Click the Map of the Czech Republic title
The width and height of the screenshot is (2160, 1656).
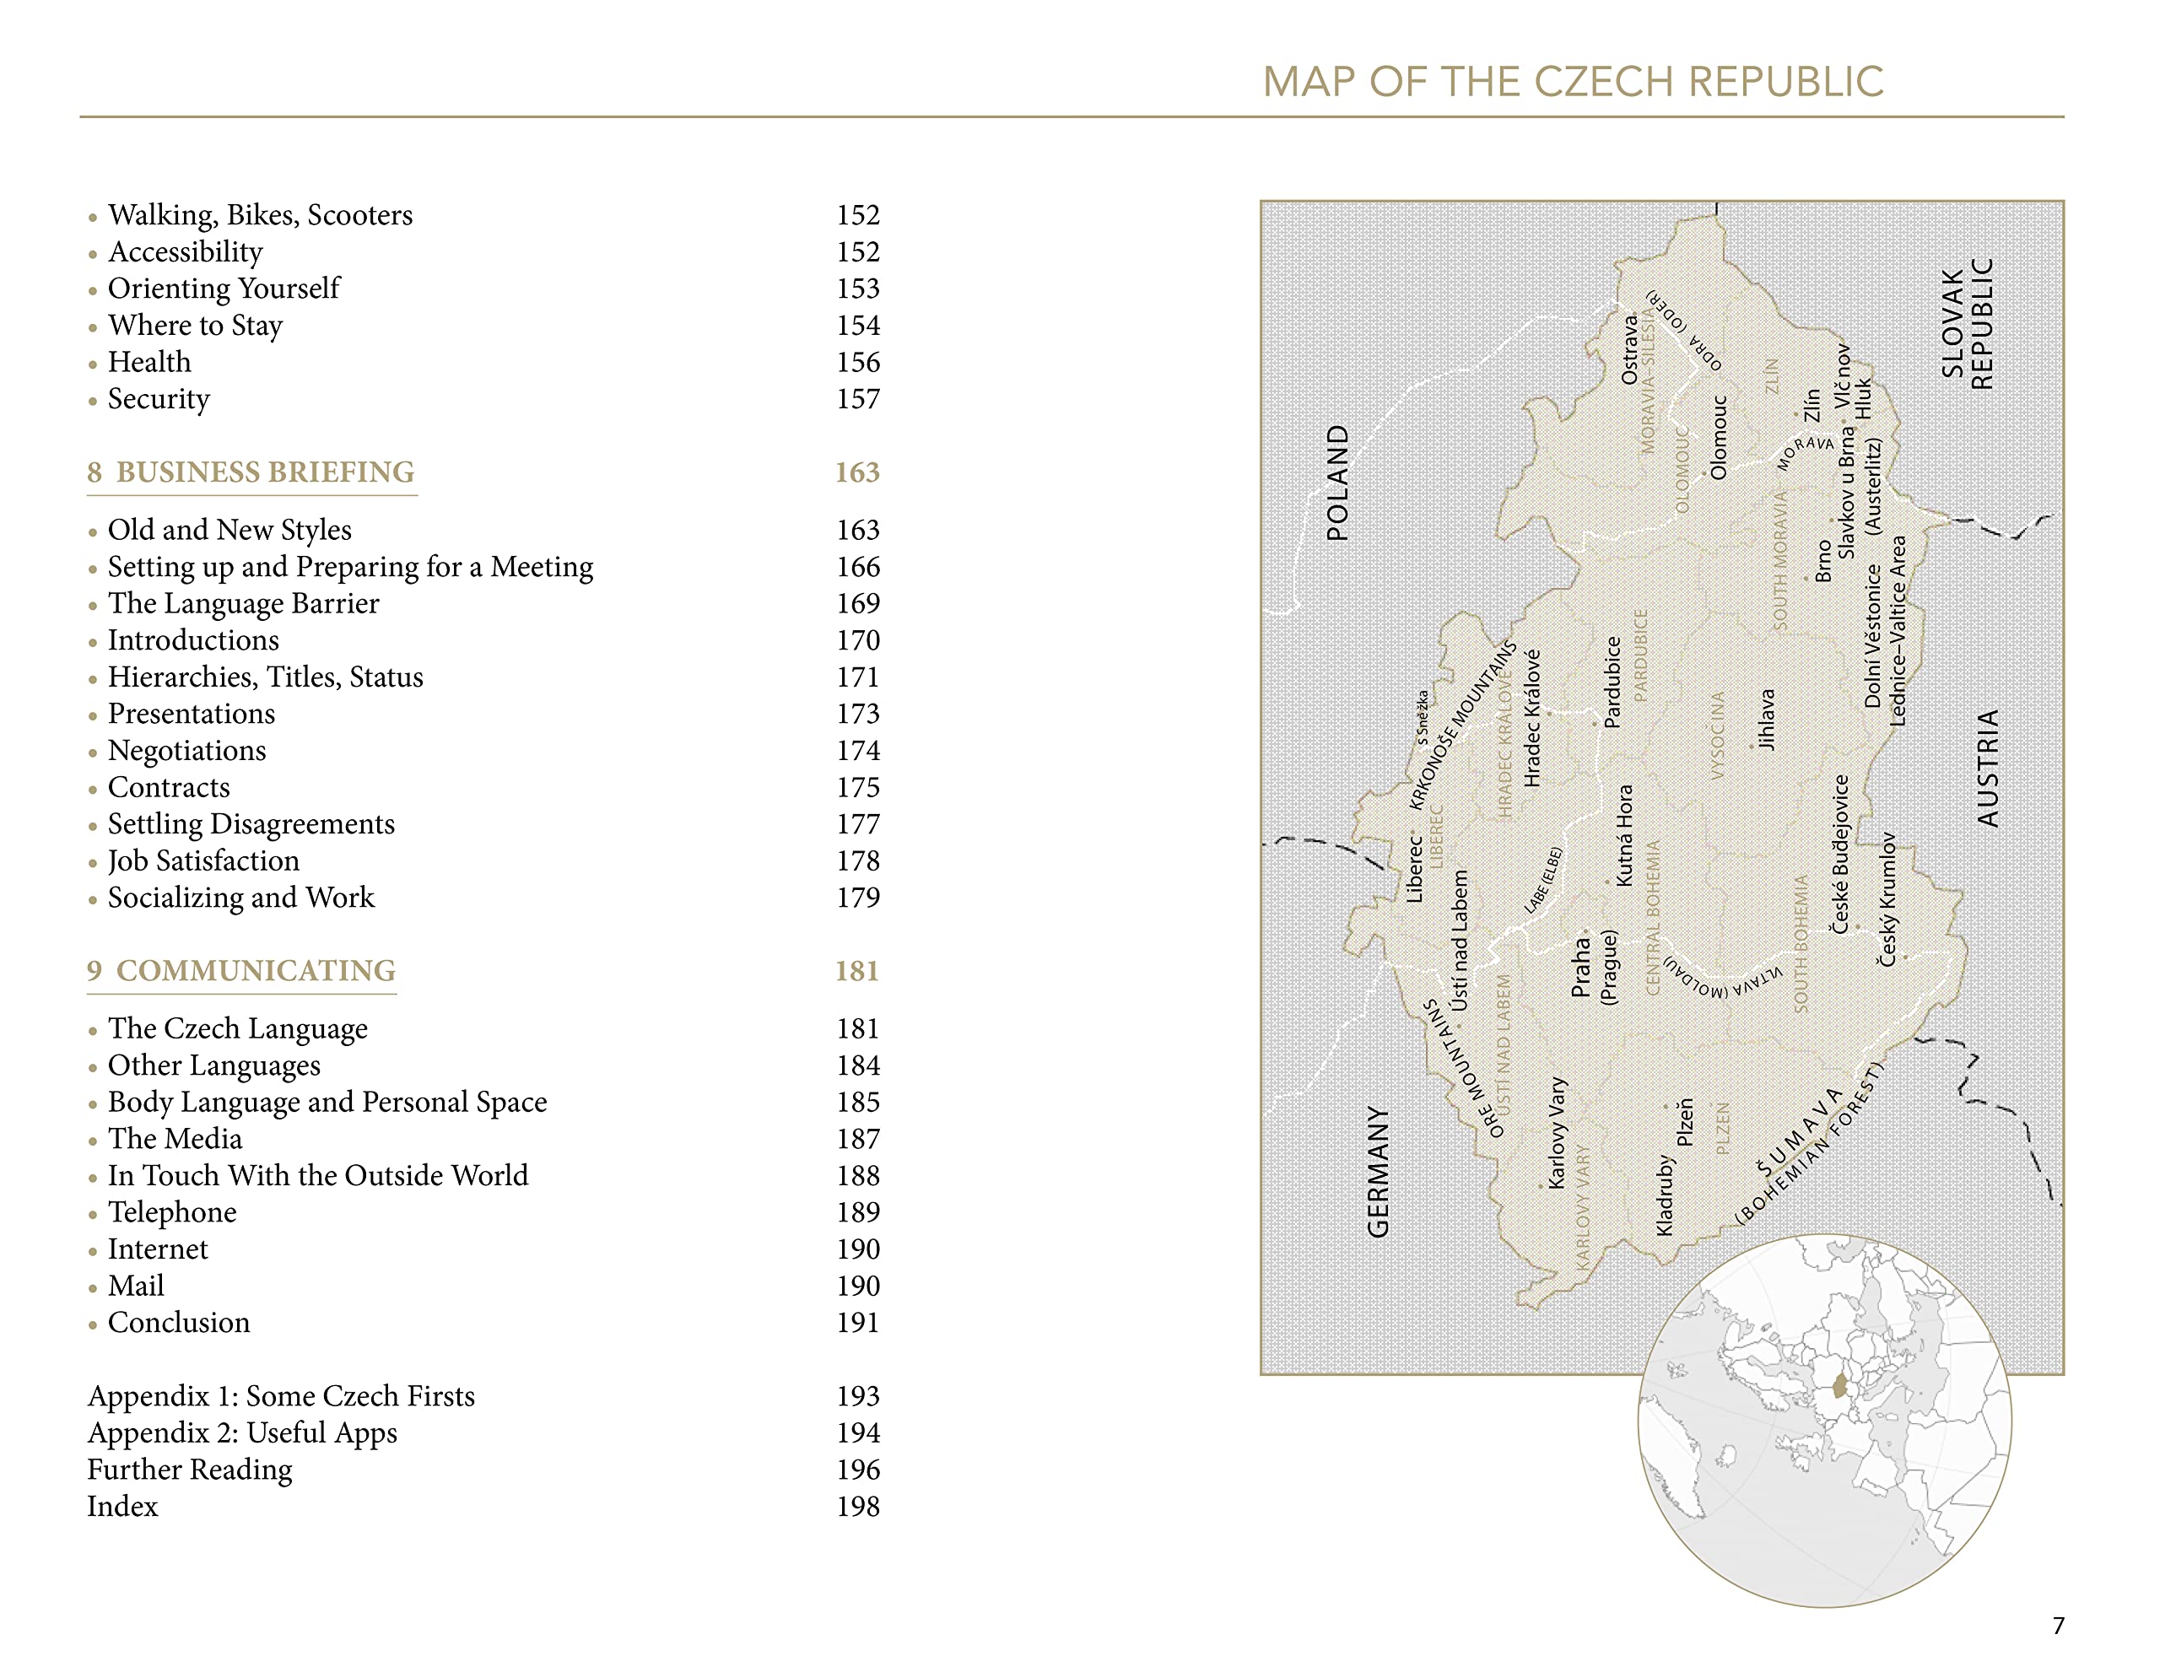(x=1574, y=82)
